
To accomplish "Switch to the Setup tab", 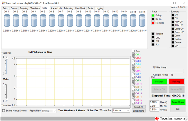I will pyautogui.click(x=6, y=8).
